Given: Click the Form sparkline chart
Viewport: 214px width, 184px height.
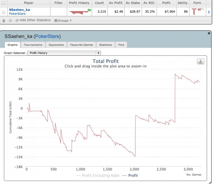Looking at the screenshot, I should click(197, 11).
